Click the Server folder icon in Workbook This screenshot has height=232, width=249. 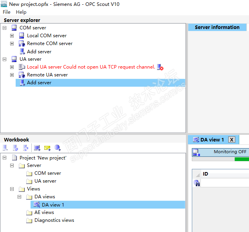(x=22, y=165)
